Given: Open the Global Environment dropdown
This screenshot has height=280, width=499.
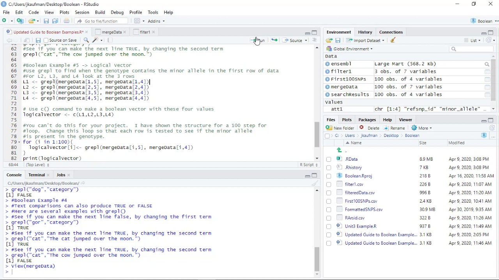Looking at the screenshot, I should coord(350,49).
